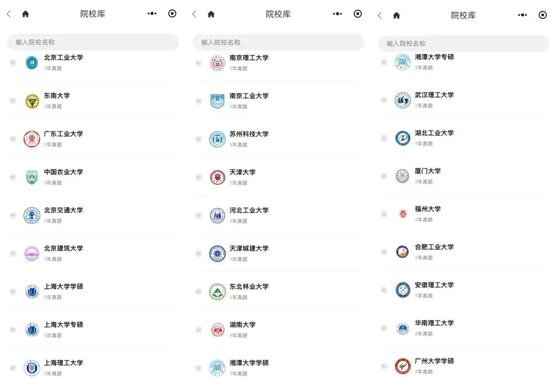Click the 湖南大学 red logo
The width and height of the screenshot is (556, 379).
click(217, 330)
